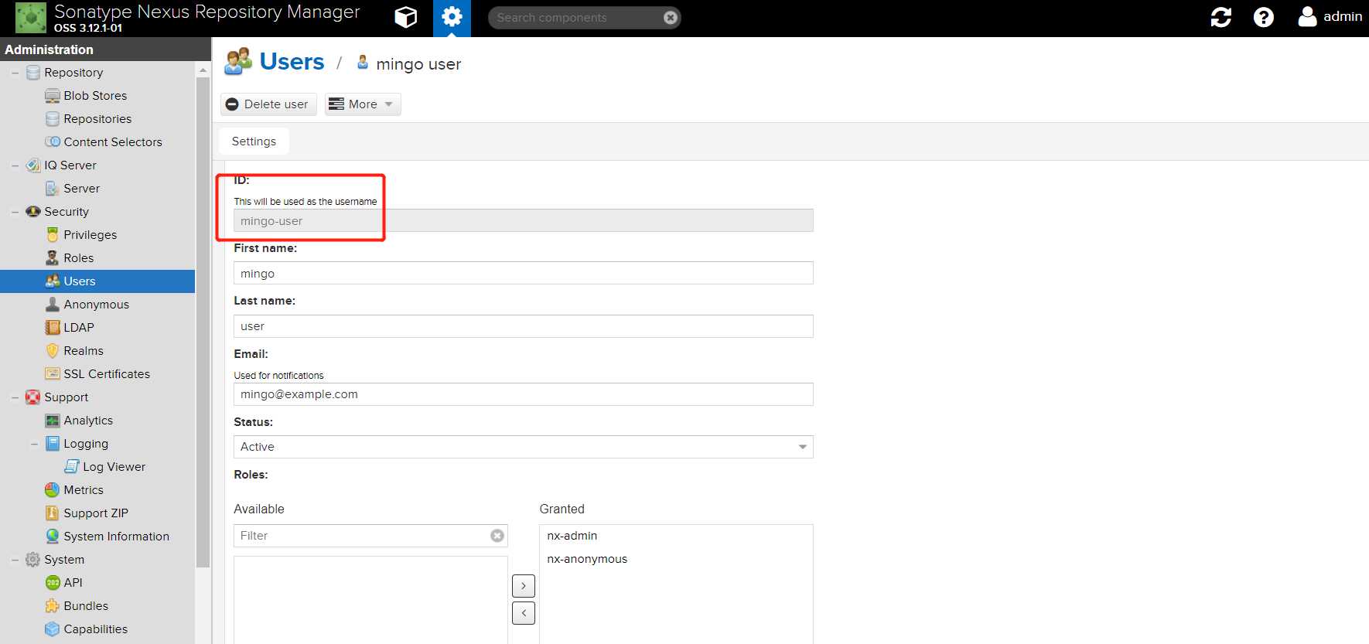Edit the Last name field
The image size is (1369, 644).
pos(523,326)
